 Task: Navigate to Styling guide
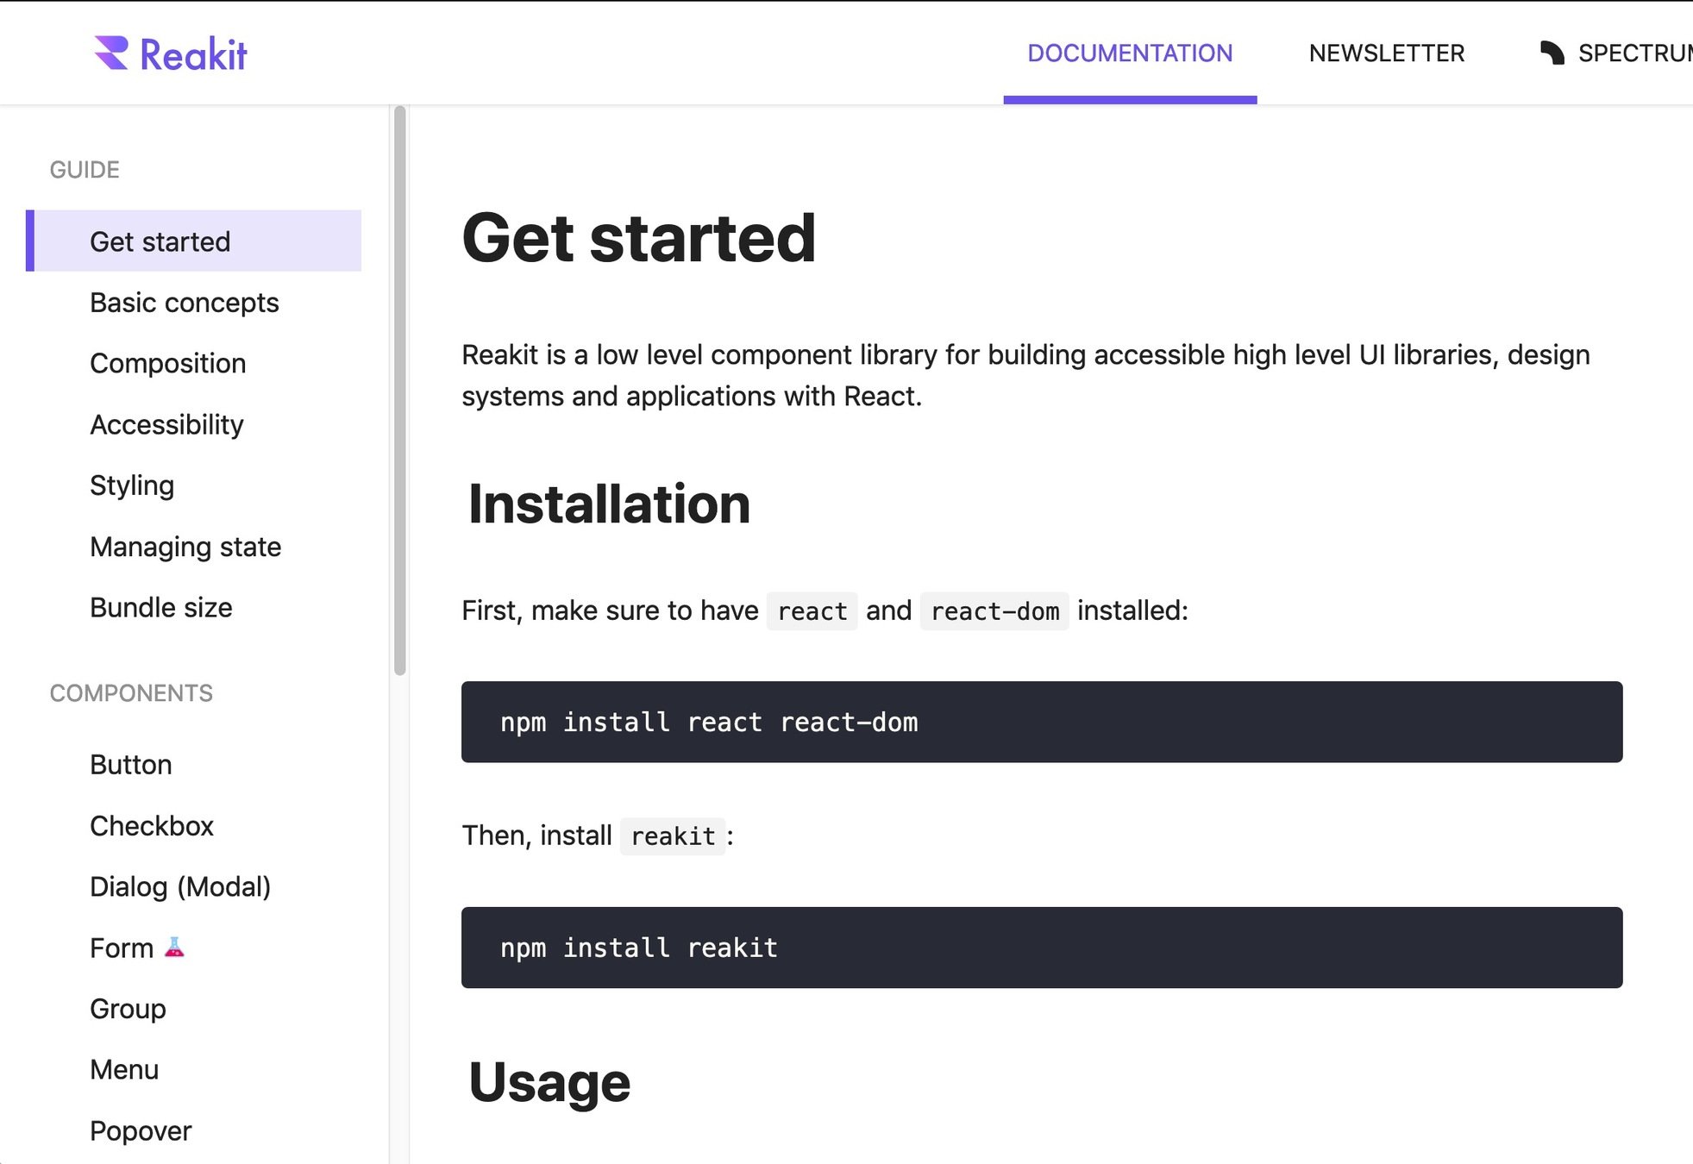[x=132, y=485]
